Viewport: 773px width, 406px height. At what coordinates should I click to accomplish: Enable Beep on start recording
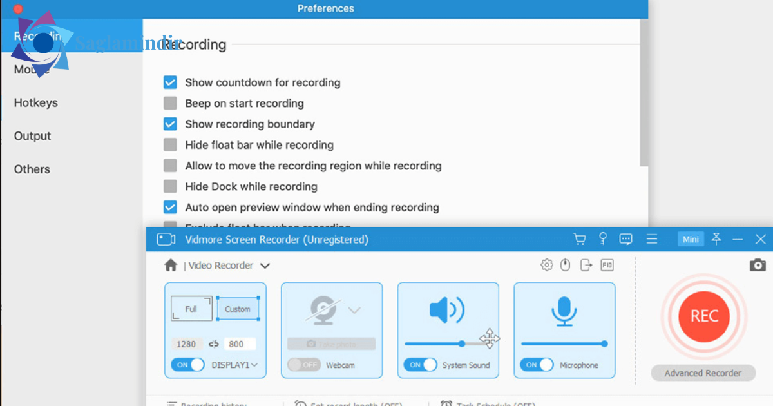coord(170,103)
